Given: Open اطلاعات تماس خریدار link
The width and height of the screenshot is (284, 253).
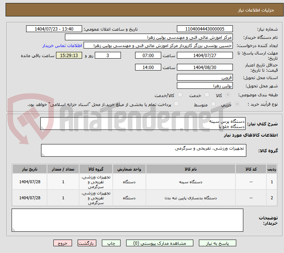Looking at the screenshot, I should coord(62,46).
